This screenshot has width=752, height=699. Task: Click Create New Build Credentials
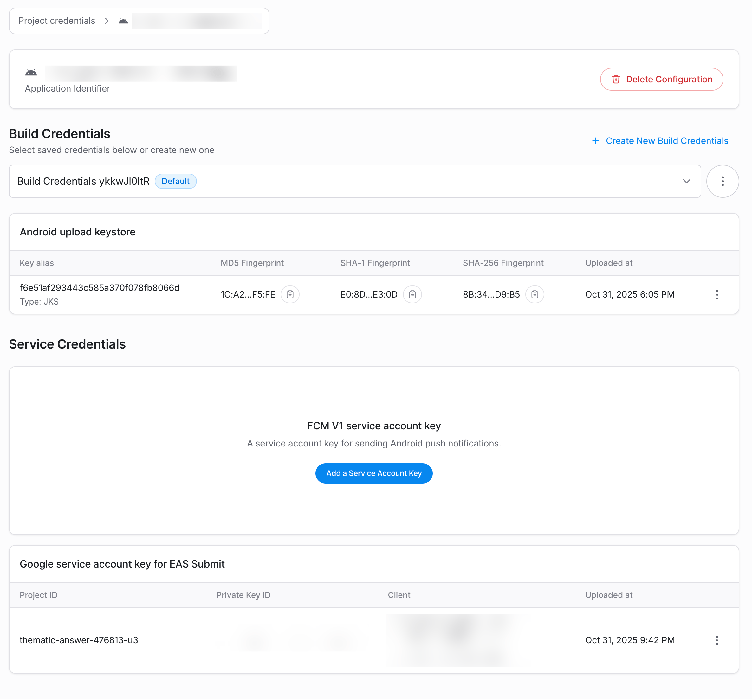point(667,141)
